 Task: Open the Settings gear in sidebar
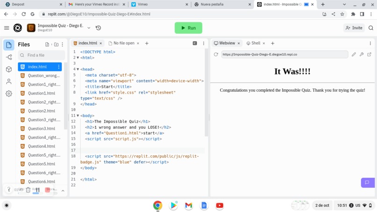(9, 94)
